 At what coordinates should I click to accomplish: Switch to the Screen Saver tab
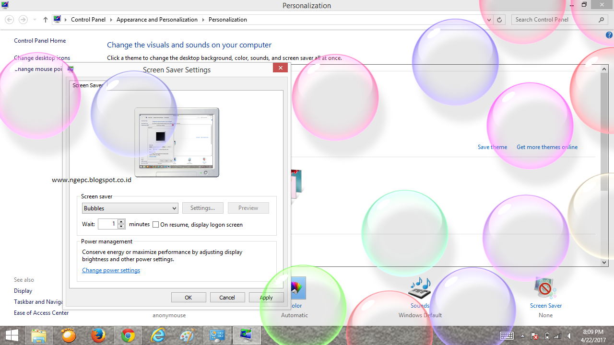pos(88,85)
